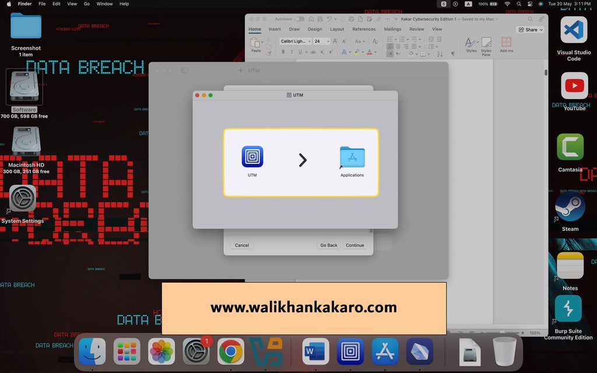Toggle Show paragraph marks in Word
The height and width of the screenshot is (373, 597).
click(x=452, y=54)
